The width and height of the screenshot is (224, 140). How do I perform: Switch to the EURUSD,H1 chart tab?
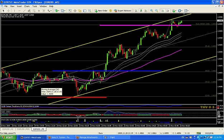[8, 129]
